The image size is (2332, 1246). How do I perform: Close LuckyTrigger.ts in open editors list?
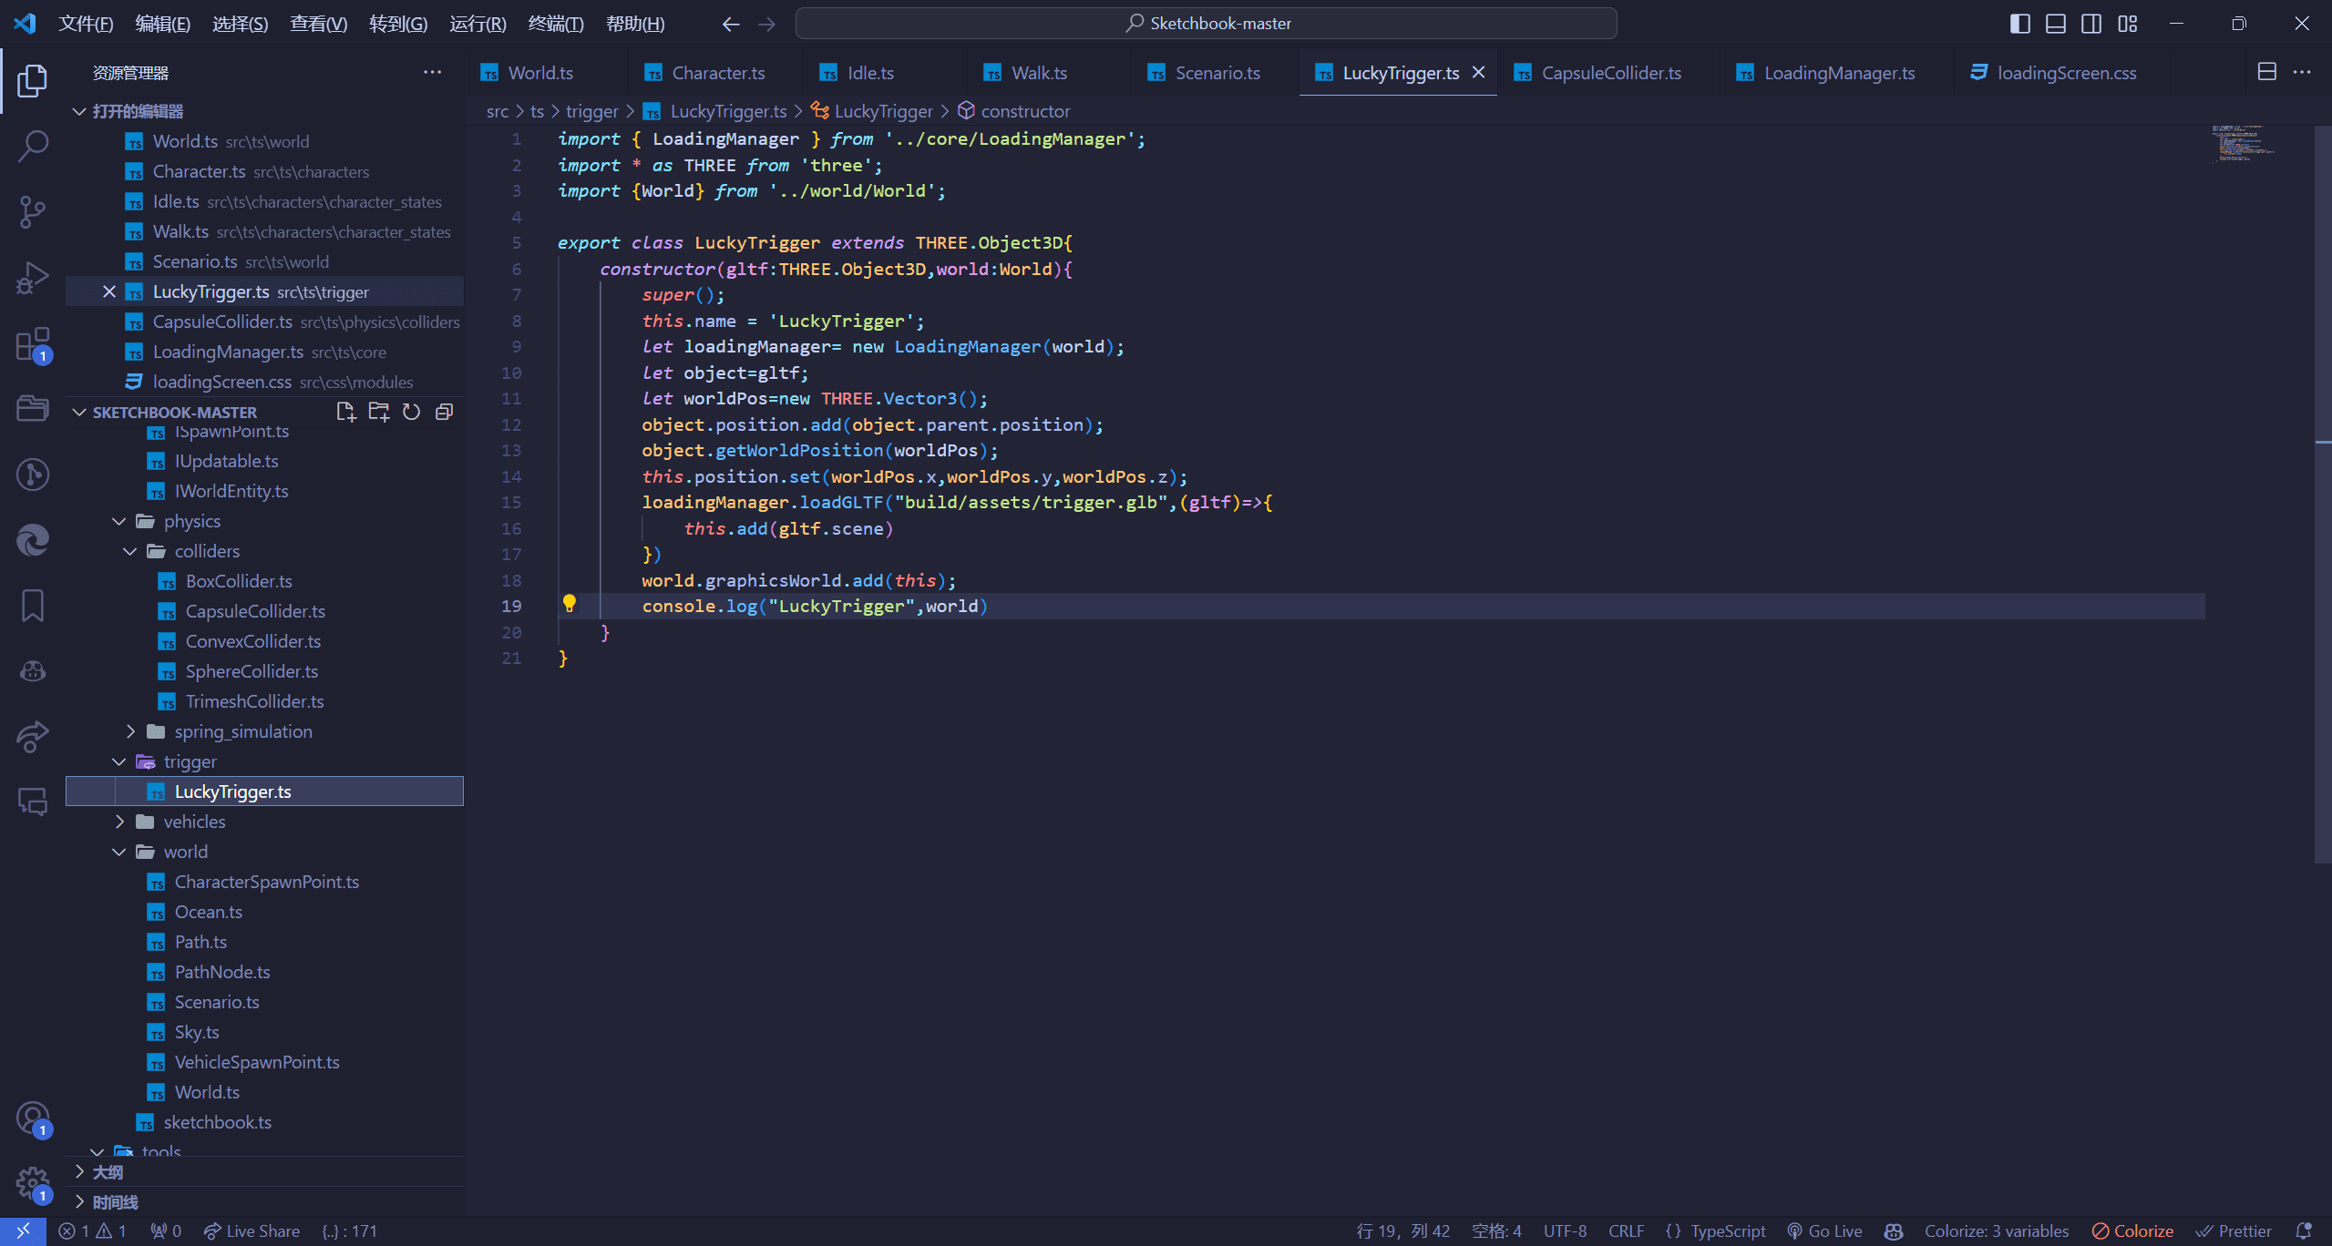click(108, 291)
